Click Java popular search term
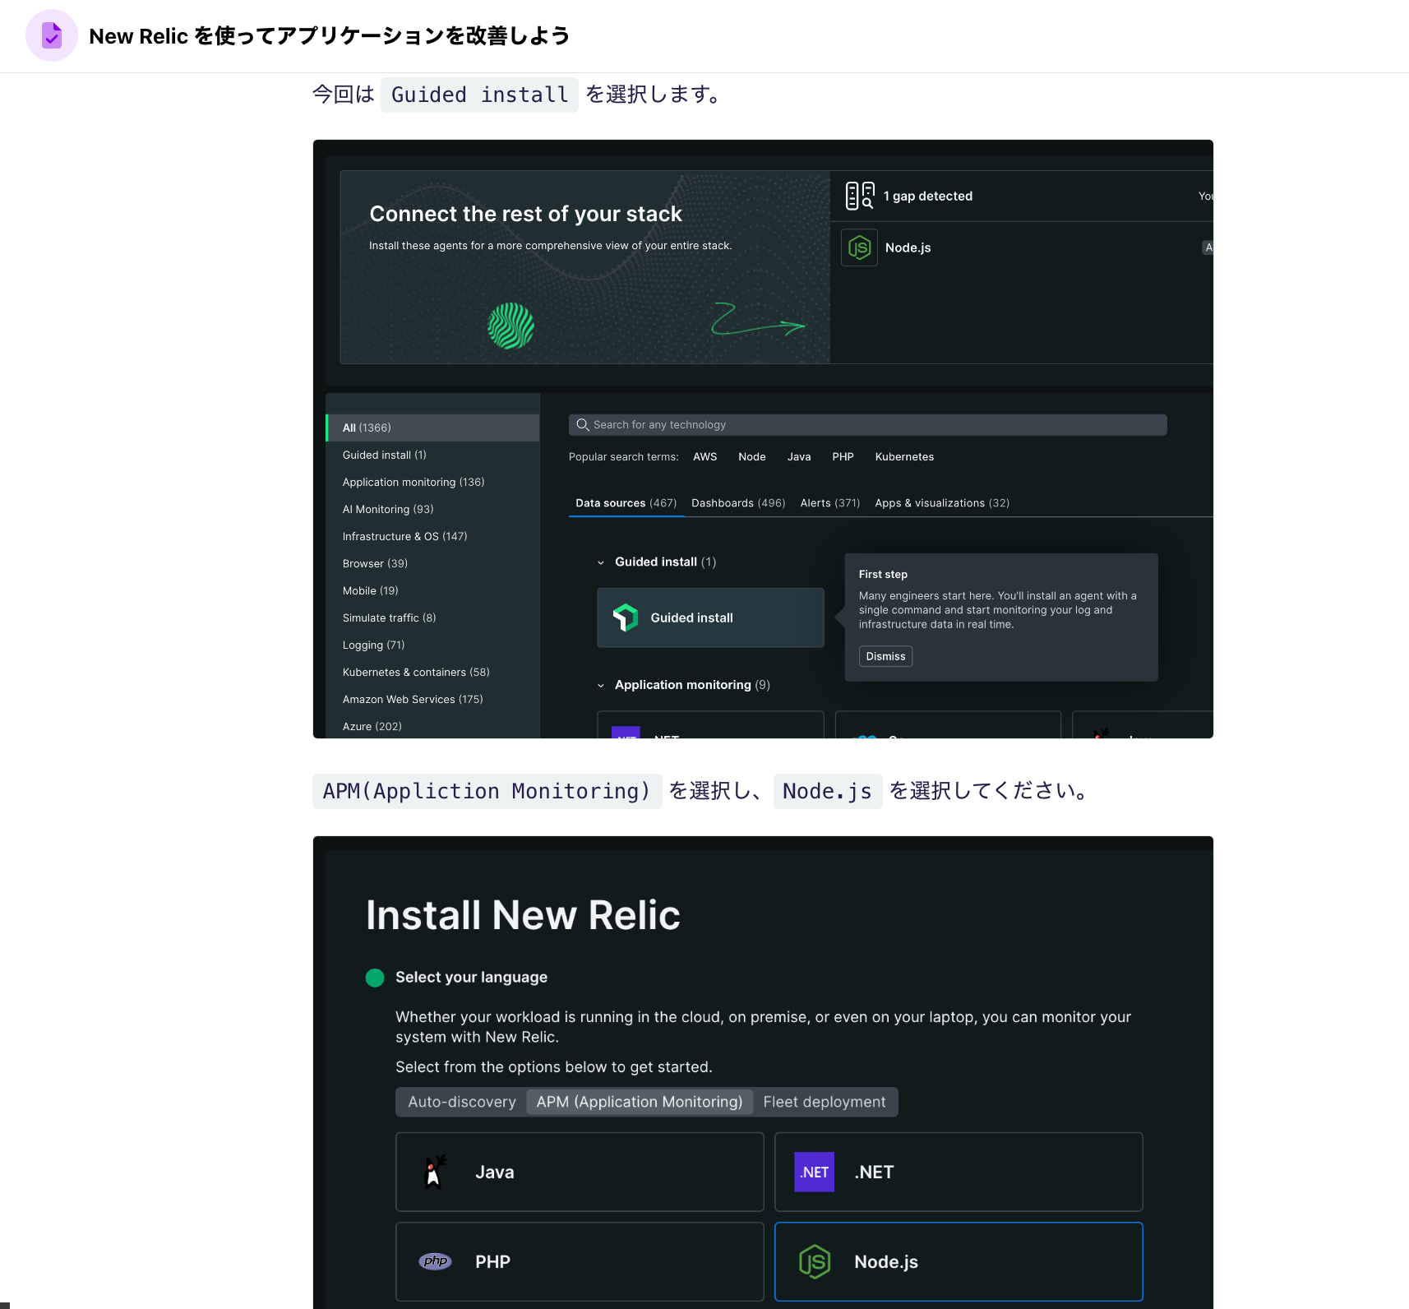 (799, 457)
